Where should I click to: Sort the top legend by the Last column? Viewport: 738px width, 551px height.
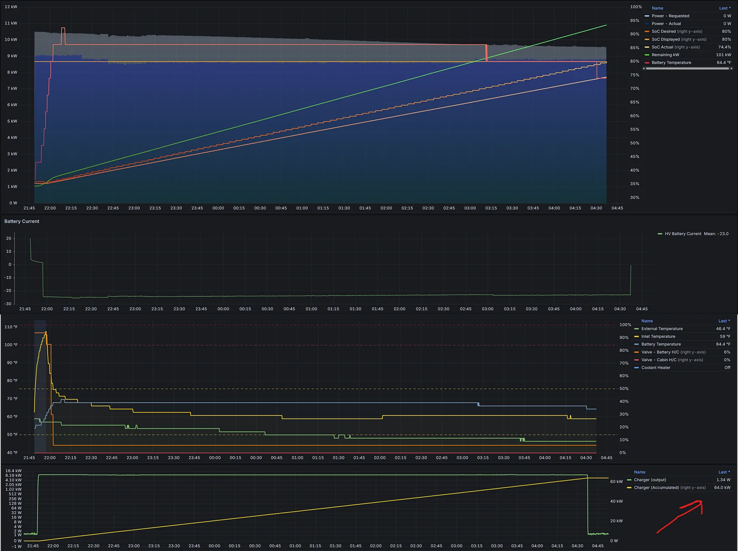(x=724, y=8)
